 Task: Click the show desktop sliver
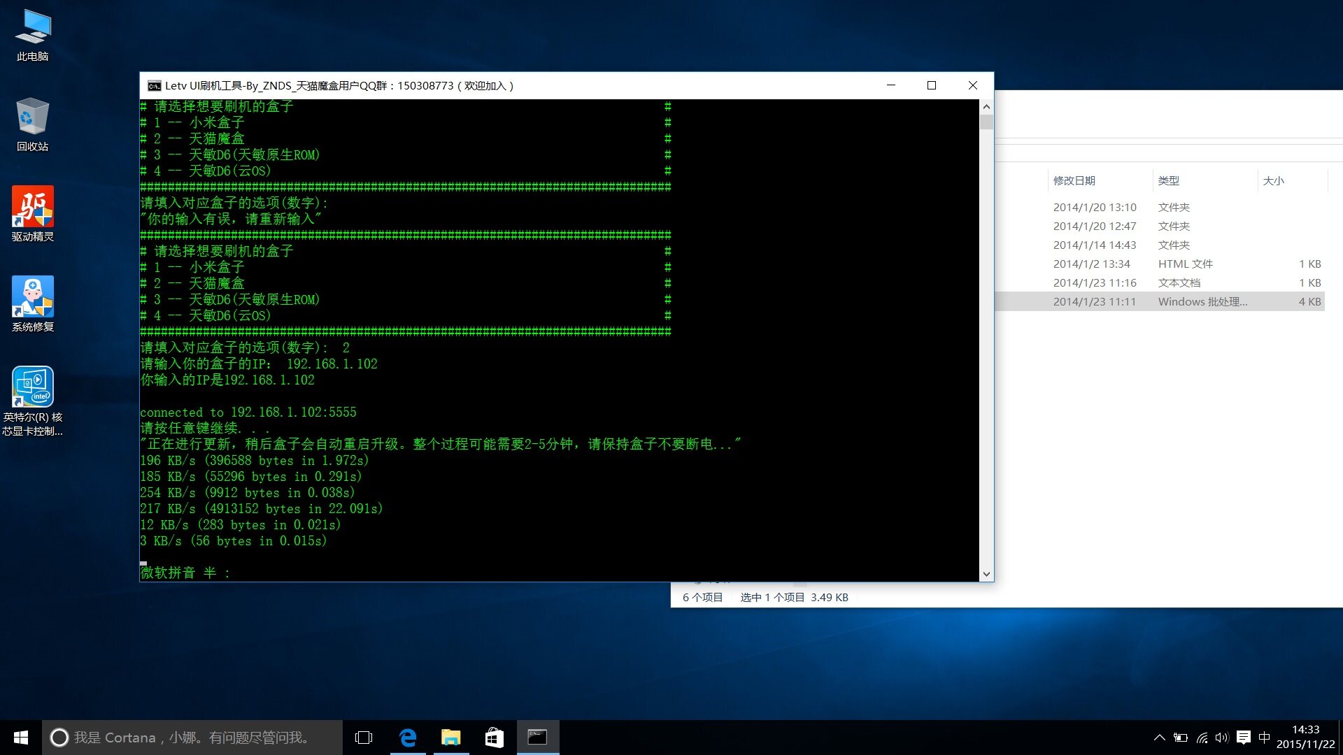click(x=1340, y=738)
